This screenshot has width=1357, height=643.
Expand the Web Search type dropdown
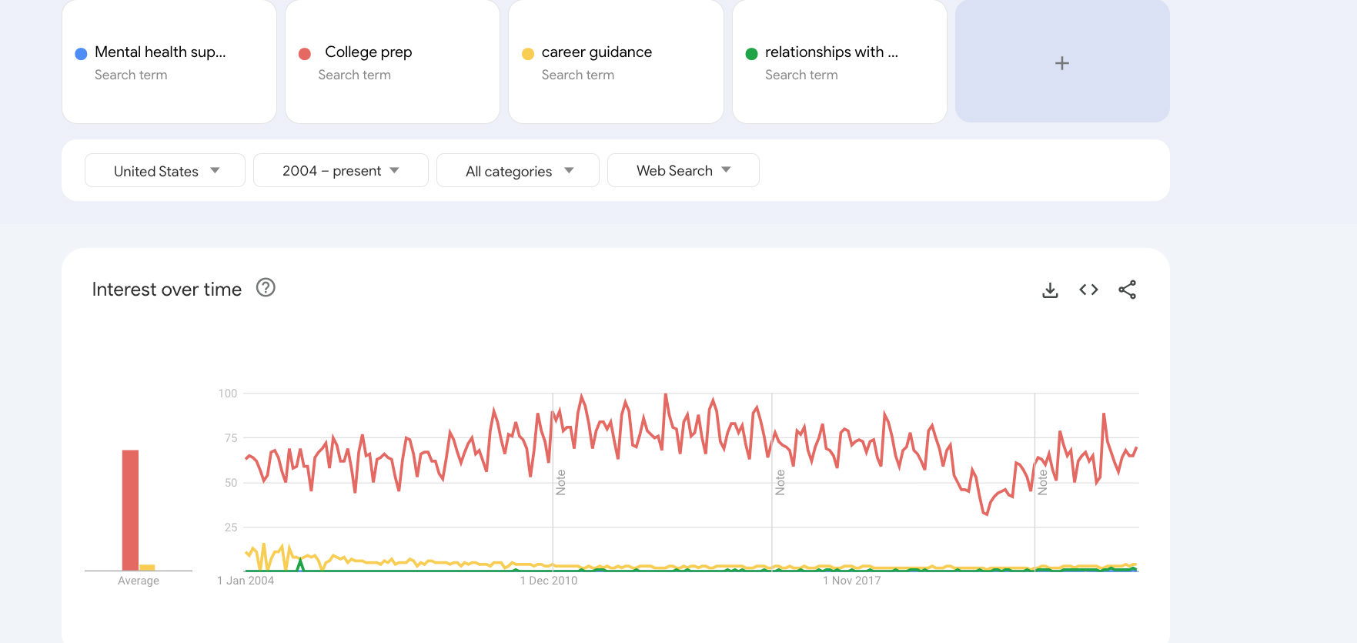pyautogui.click(x=683, y=171)
